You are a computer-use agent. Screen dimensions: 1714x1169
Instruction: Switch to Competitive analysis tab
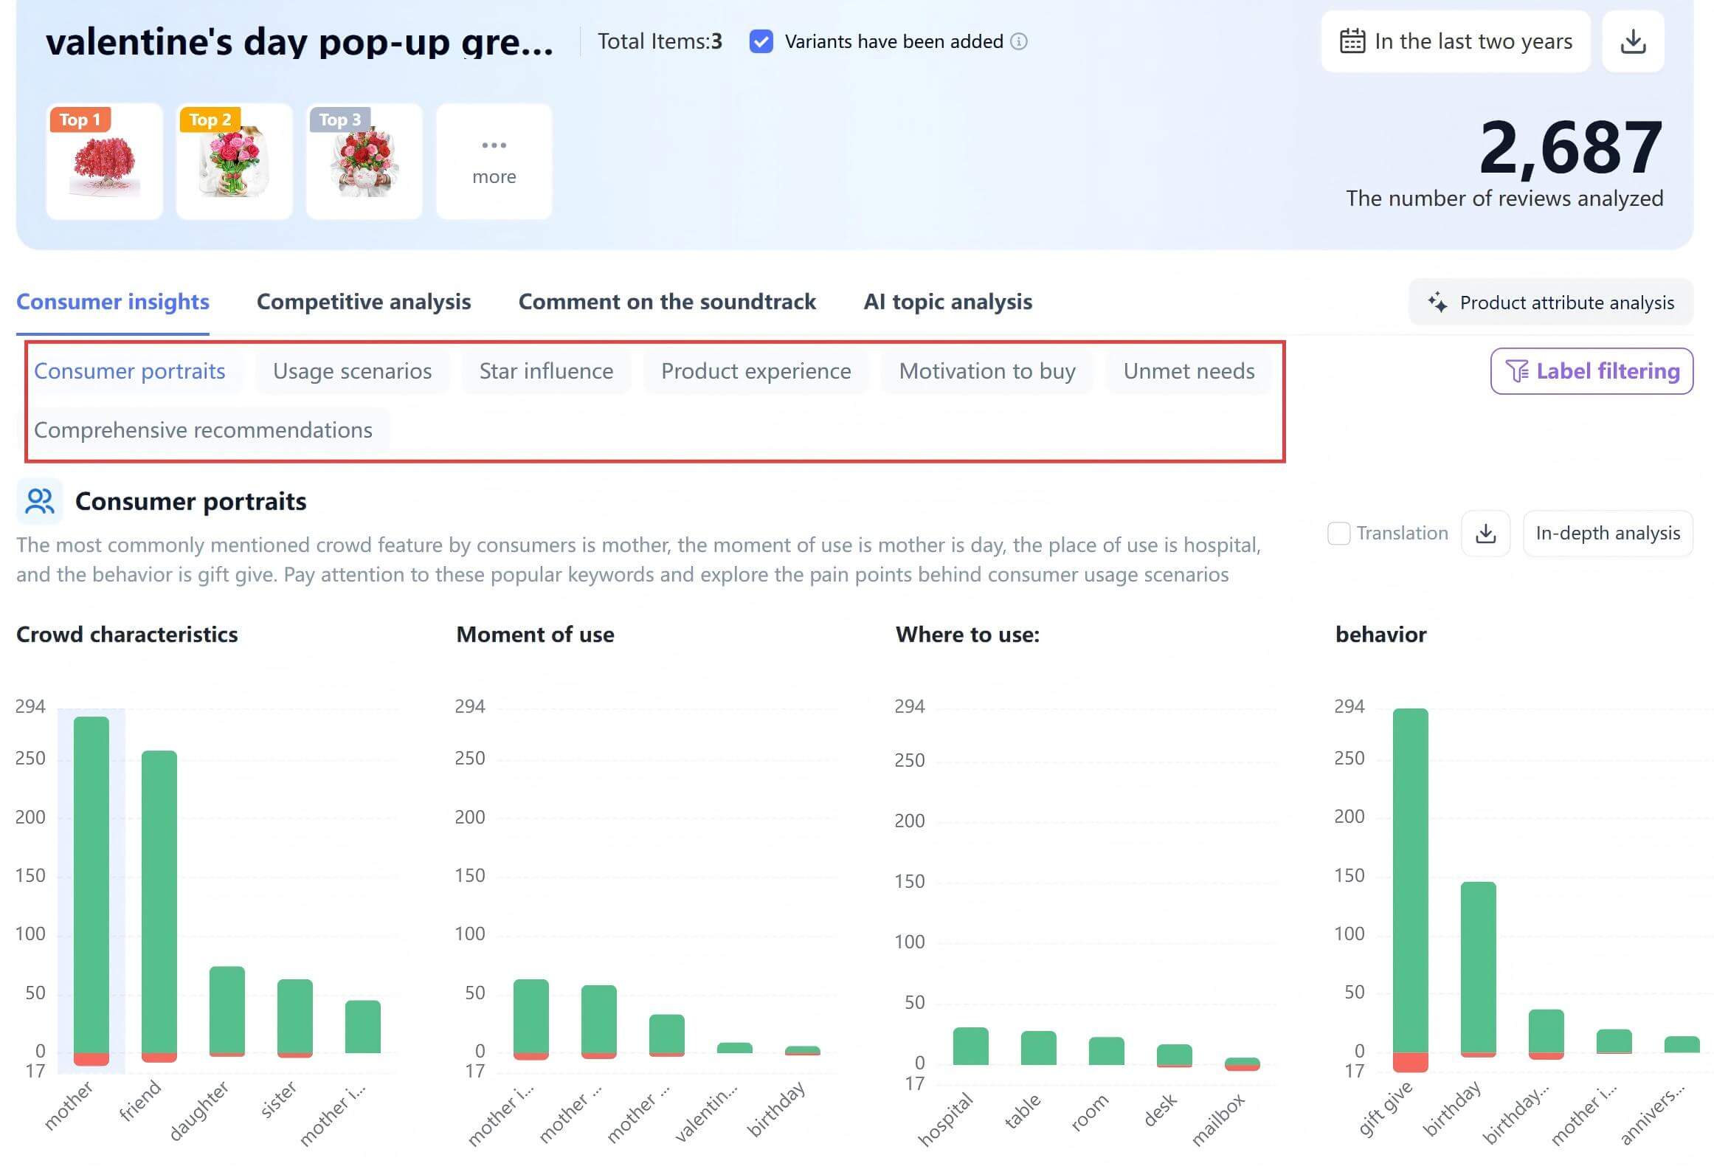click(x=363, y=302)
